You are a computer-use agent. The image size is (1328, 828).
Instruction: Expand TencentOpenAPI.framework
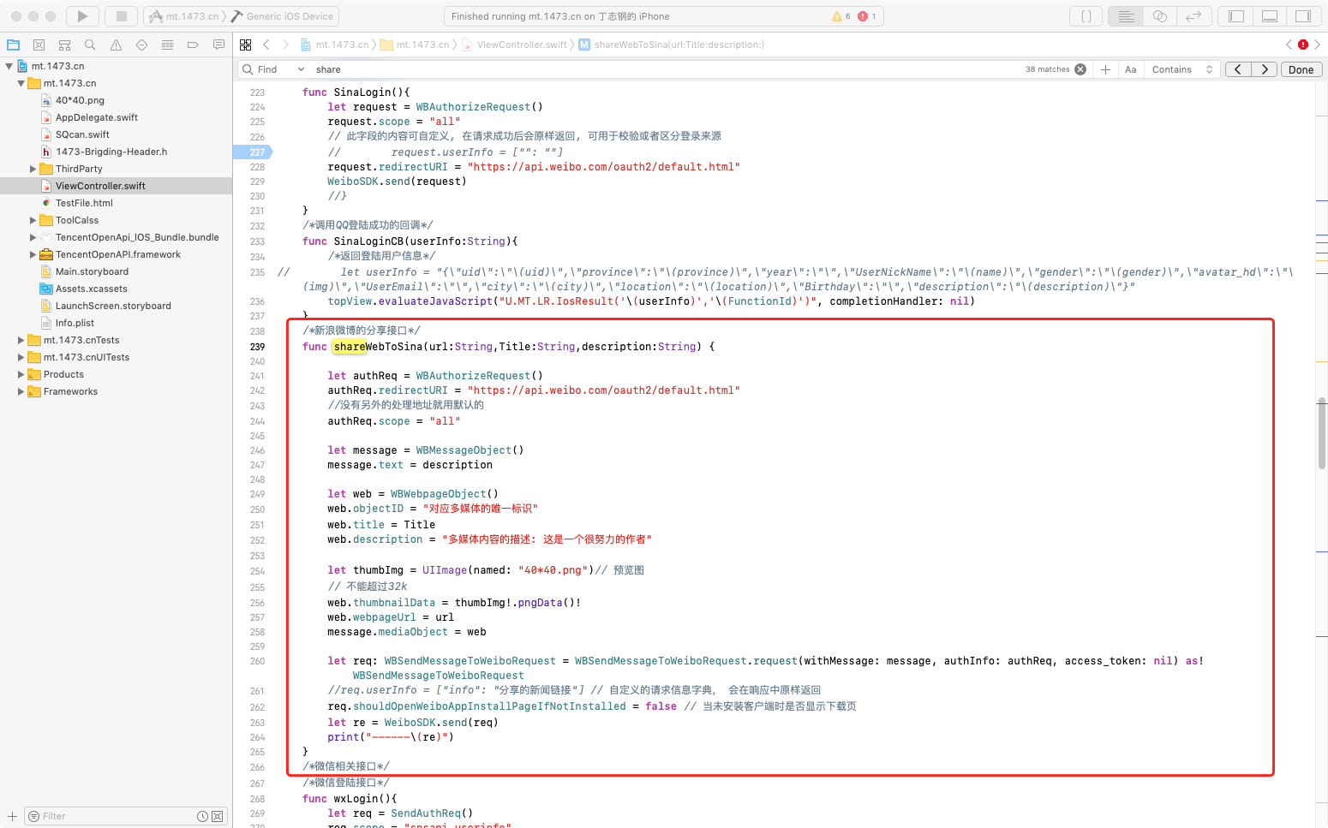pyautogui.click(x=33, y=254)
